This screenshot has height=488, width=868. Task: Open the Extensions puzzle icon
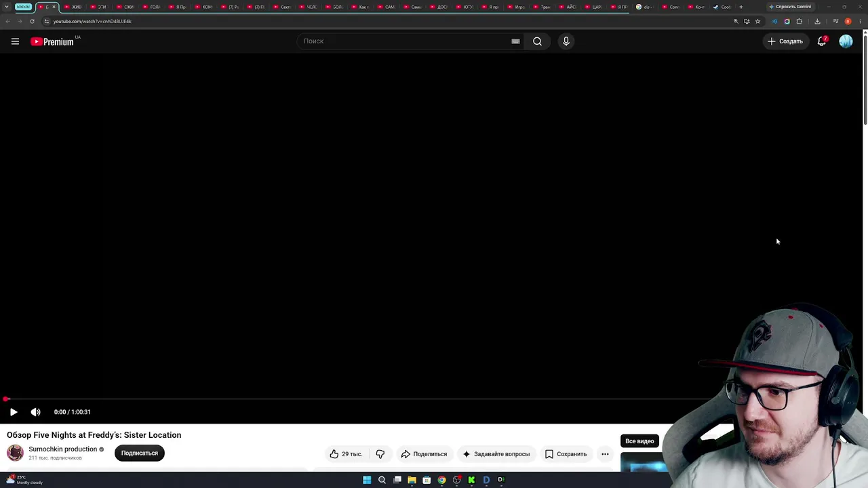point(799,21)
